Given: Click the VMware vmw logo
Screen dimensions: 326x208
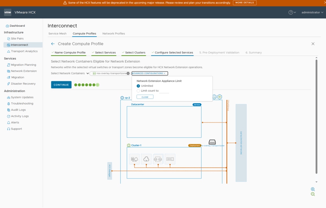Looking at the screenshot, I should tap(8, 12).
